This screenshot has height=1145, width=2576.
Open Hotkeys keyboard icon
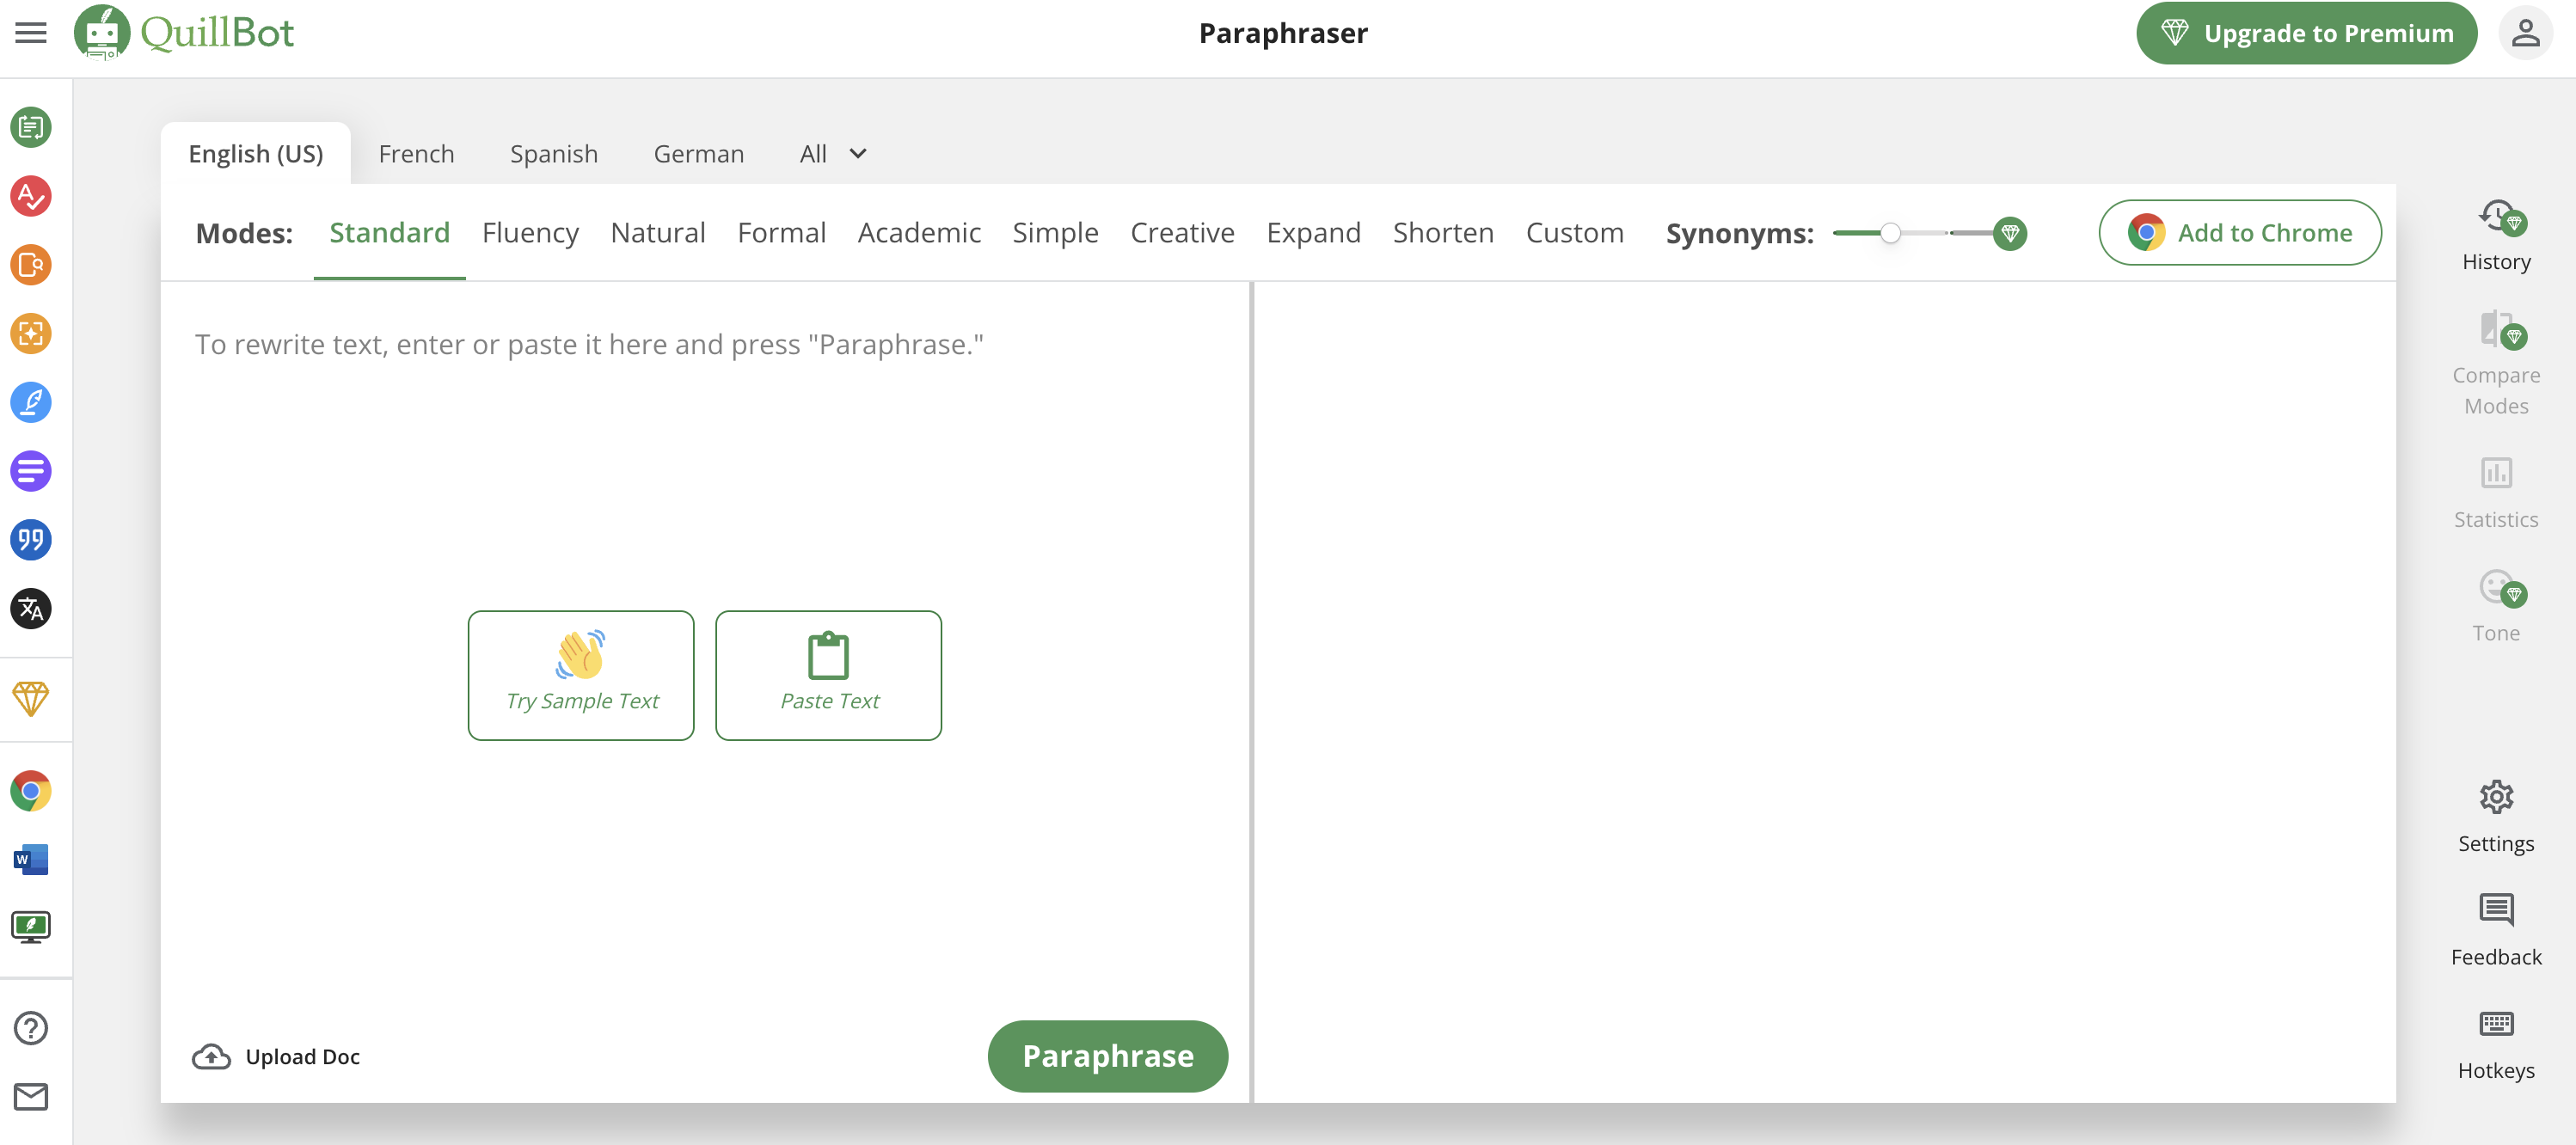pyautogui.click(x=2495, y=1023)
